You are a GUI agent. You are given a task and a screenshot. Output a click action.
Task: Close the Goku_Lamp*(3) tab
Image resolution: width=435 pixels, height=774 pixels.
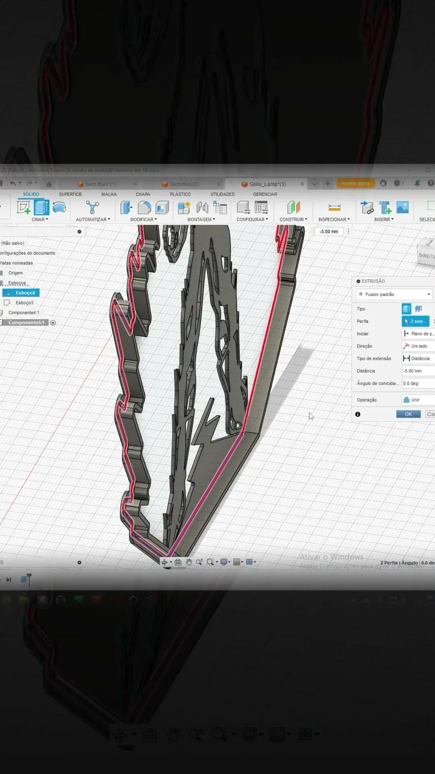pos(302,184)
